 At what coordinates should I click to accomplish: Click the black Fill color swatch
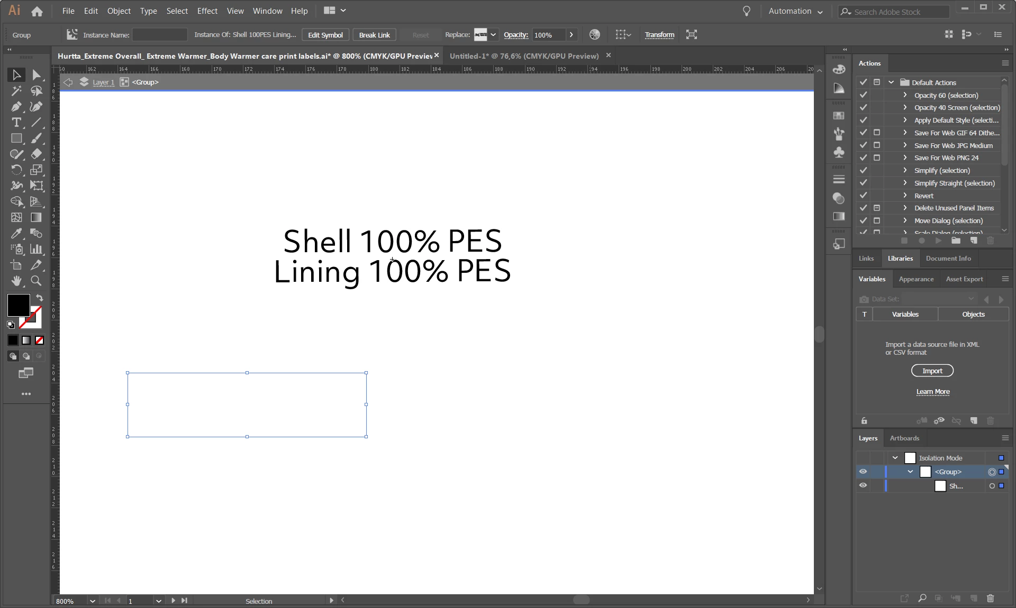[x=17, y=305]
